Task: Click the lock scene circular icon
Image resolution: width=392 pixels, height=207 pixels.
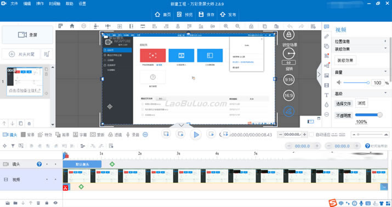Action: pos(288,34)
